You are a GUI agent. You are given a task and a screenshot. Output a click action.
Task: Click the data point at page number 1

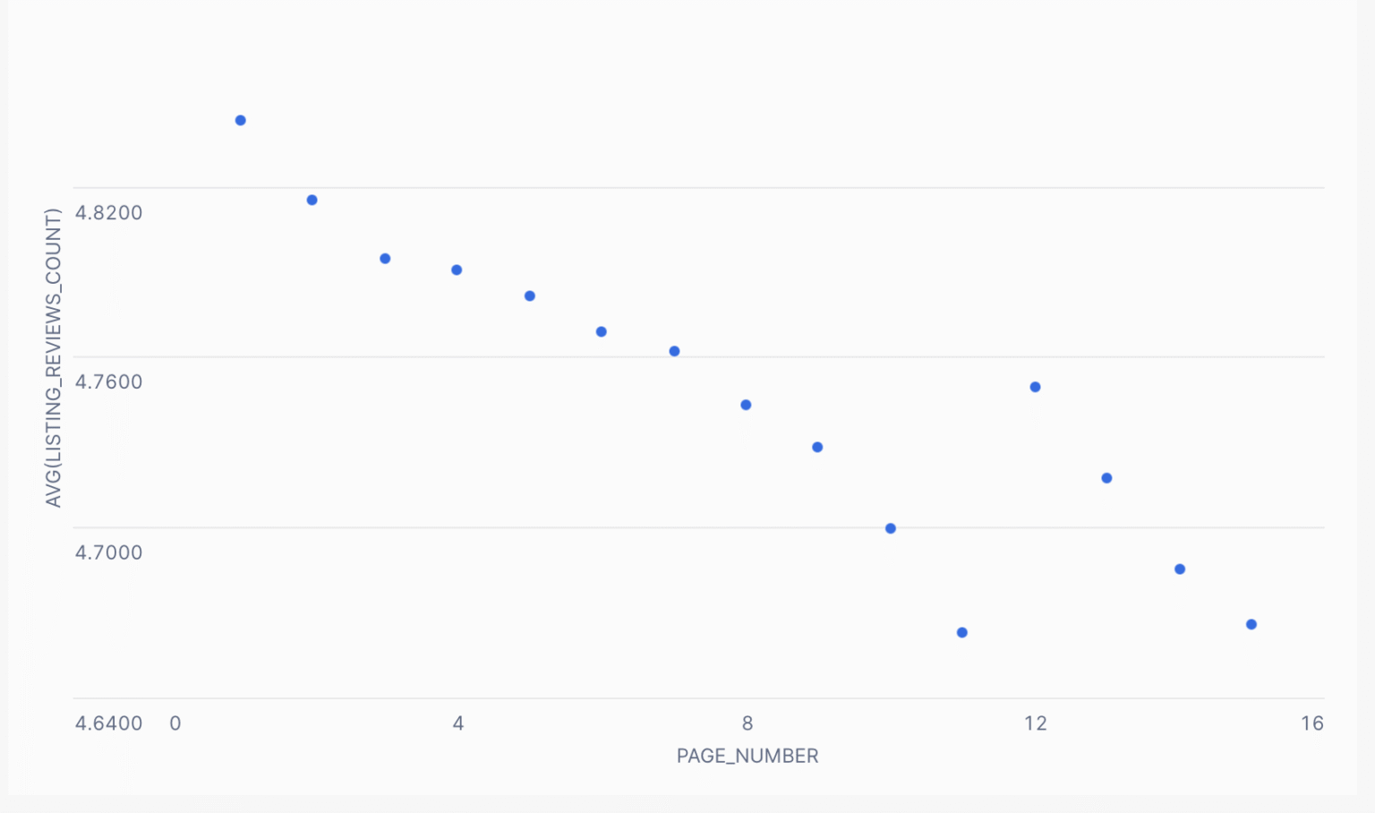pos(240,120)
